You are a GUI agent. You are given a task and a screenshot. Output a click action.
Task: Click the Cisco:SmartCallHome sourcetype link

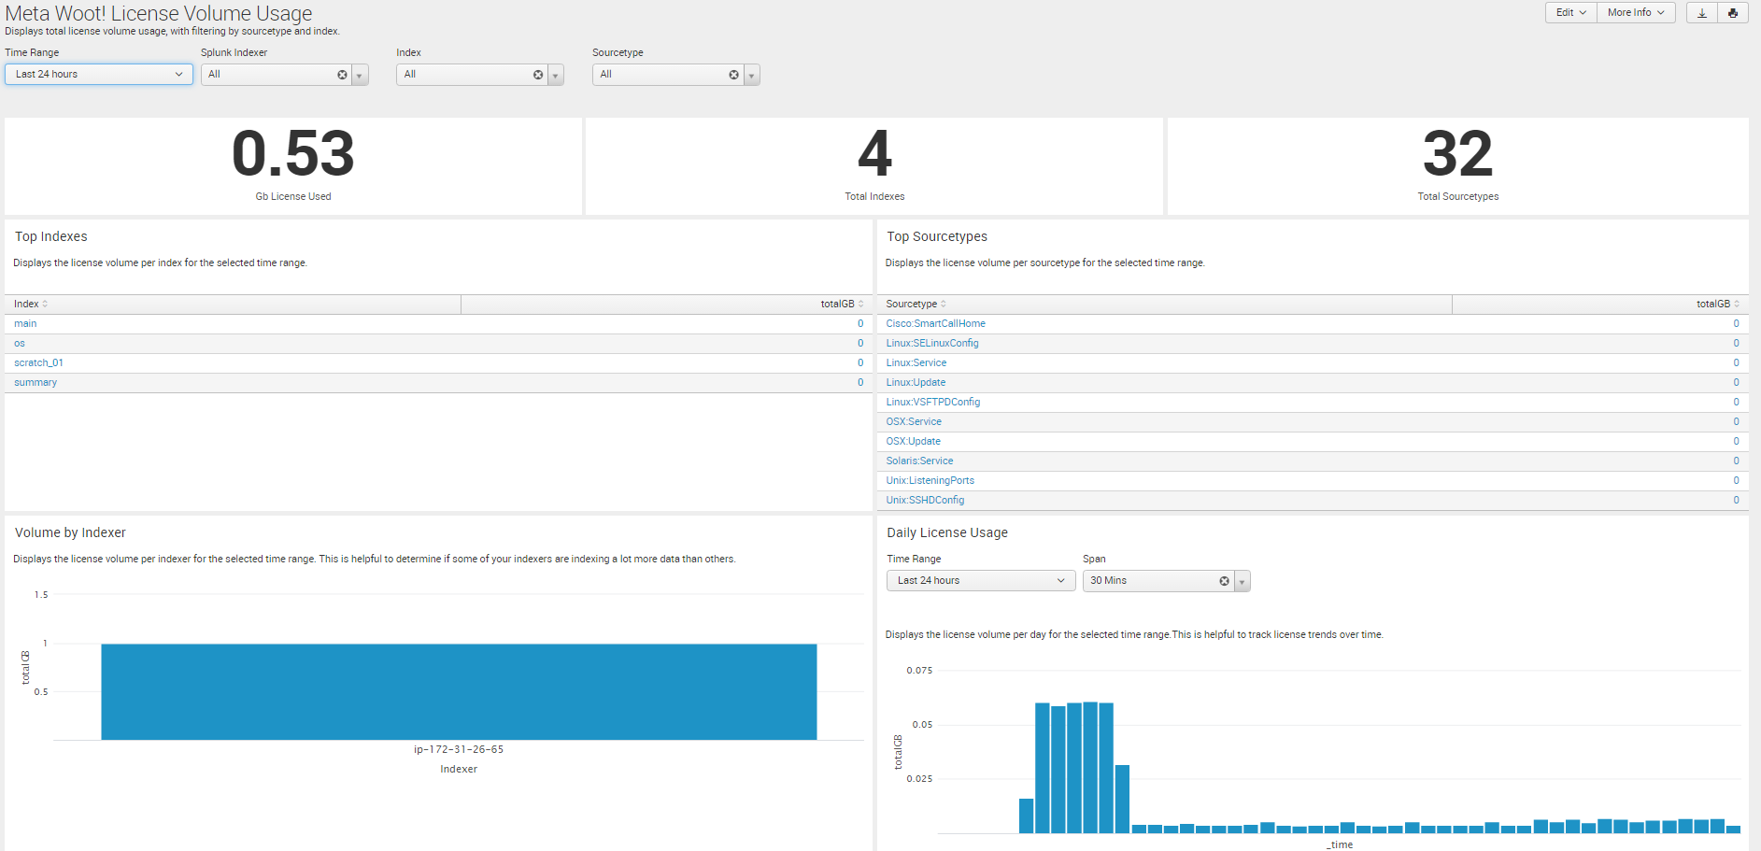point(935,324)
